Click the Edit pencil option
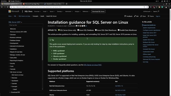The width and height of the screenshot is (171, 96). coord(136,16)
